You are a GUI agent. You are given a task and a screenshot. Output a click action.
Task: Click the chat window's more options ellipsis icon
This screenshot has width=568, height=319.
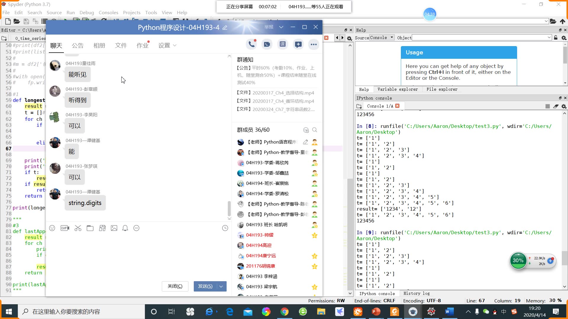coord(314,44)
